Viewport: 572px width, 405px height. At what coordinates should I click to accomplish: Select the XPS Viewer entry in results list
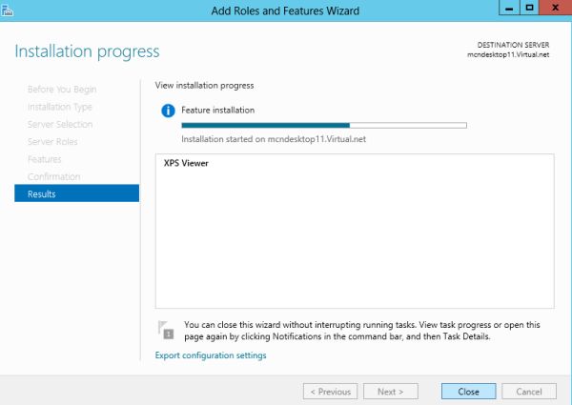[186, 163]
